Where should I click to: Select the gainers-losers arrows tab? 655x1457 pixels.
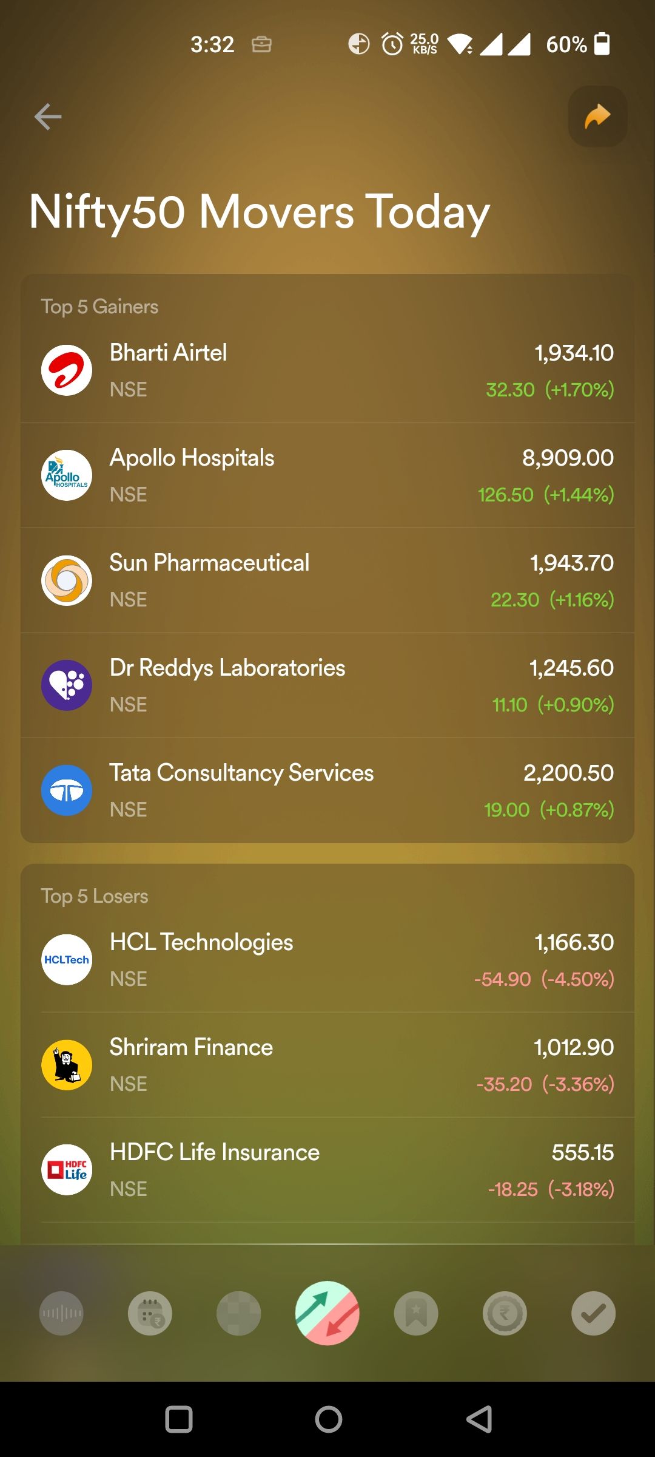tap(327, 1313)
